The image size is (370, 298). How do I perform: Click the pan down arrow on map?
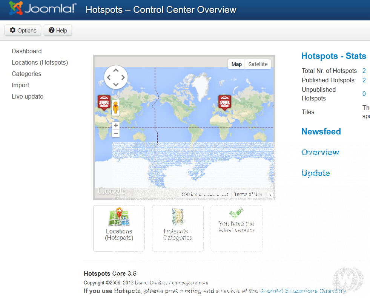(116, 85)
